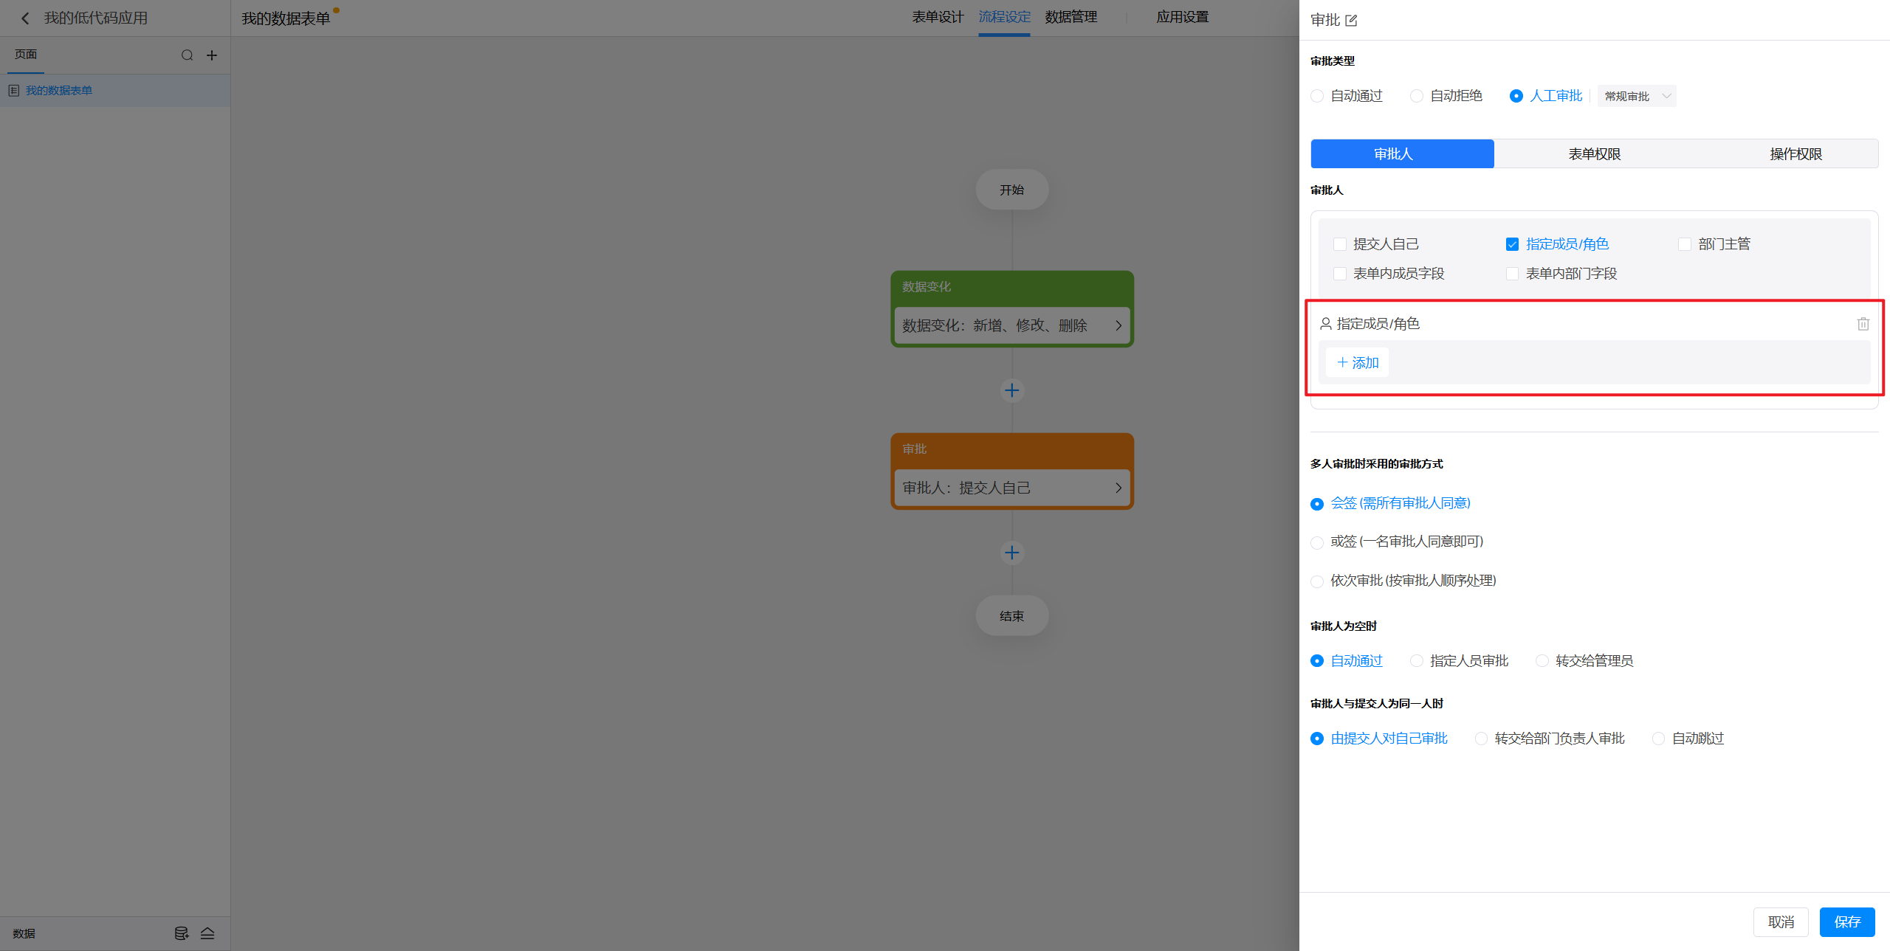Enable the 部门主管 checkbox
The image size is (1890, 951).
coord(1684,244)
